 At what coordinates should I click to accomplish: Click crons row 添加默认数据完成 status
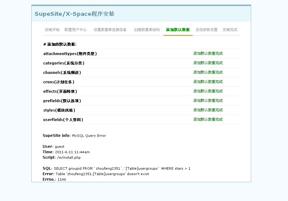pyautogui.click(x=208, y=82)
